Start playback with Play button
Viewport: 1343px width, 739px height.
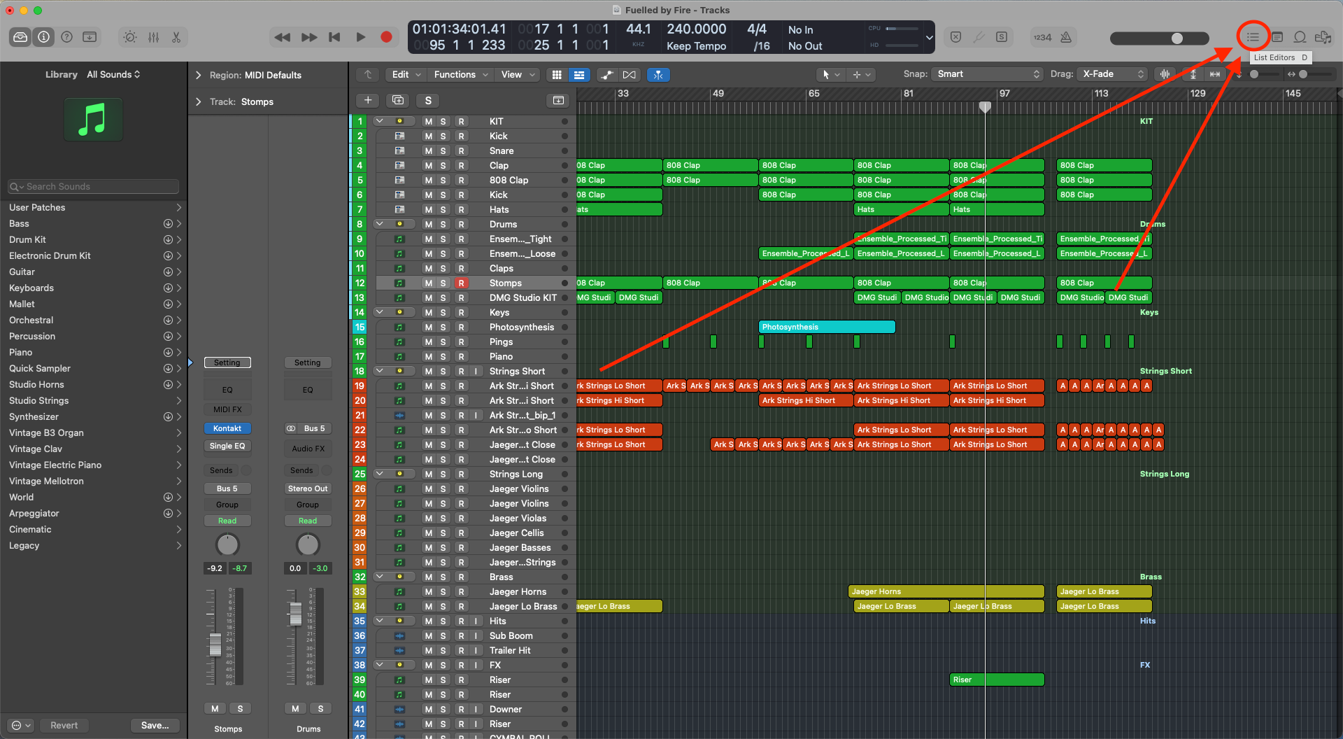(x=360, y=37)
